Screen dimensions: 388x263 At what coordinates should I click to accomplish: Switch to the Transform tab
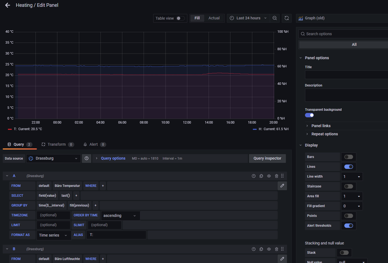pyautogui.click(x=57, y=145)
